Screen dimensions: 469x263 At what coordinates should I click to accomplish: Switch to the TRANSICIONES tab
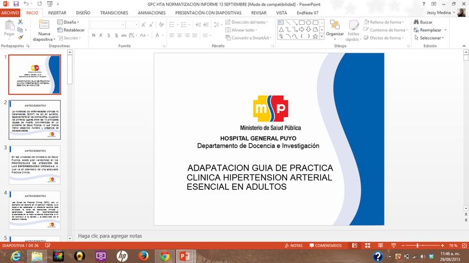coord(114,12)
